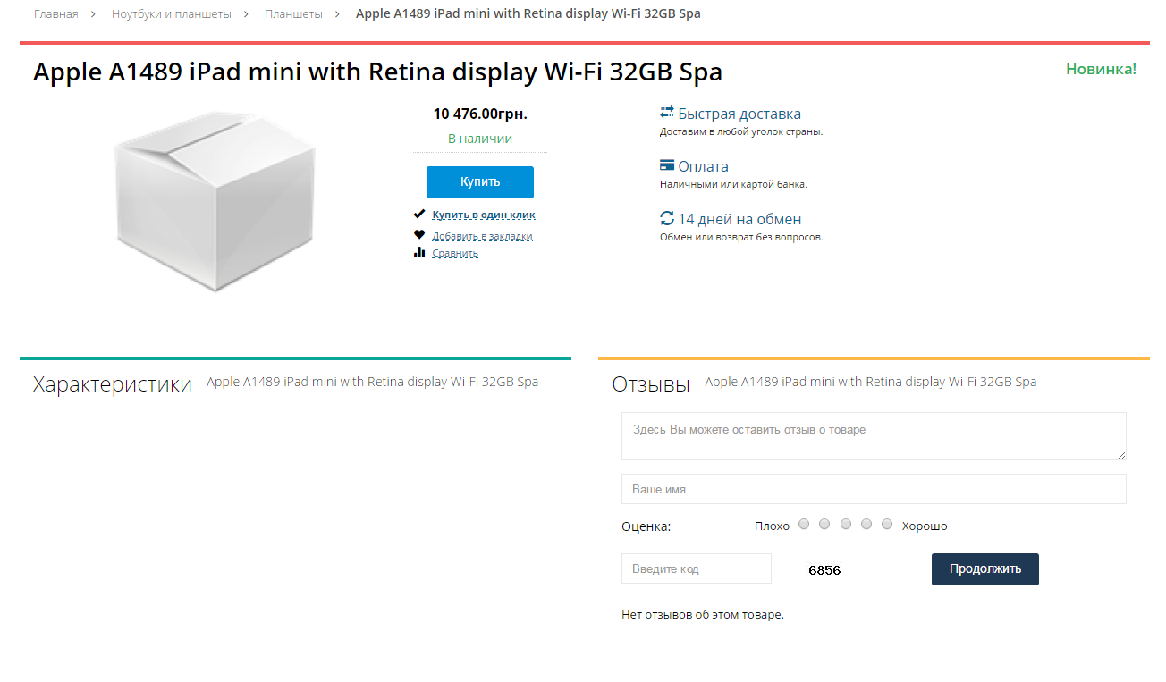Click the captcha image showing 6856
The image size is (1166, 682).
tap(824, 569)
